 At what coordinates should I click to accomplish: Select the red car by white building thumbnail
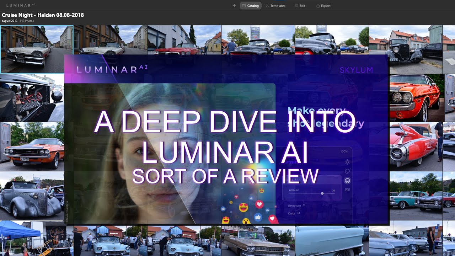click(184, 40)
